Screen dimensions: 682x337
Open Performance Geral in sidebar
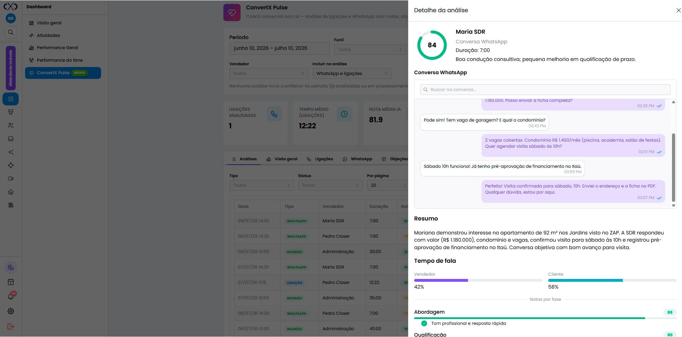(63, 48)
